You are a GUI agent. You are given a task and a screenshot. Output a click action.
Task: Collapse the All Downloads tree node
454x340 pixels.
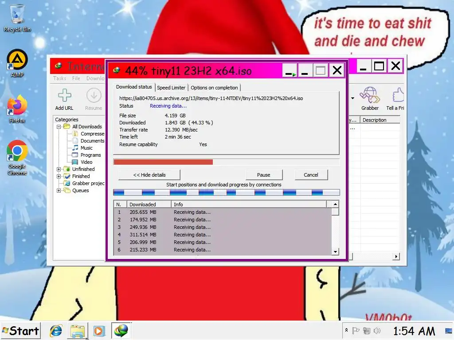[59, 127]
